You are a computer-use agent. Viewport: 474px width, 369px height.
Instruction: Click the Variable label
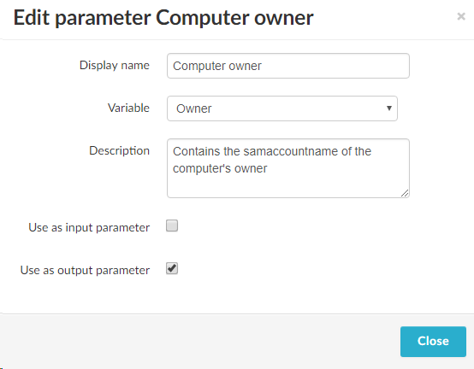(128, 108)
